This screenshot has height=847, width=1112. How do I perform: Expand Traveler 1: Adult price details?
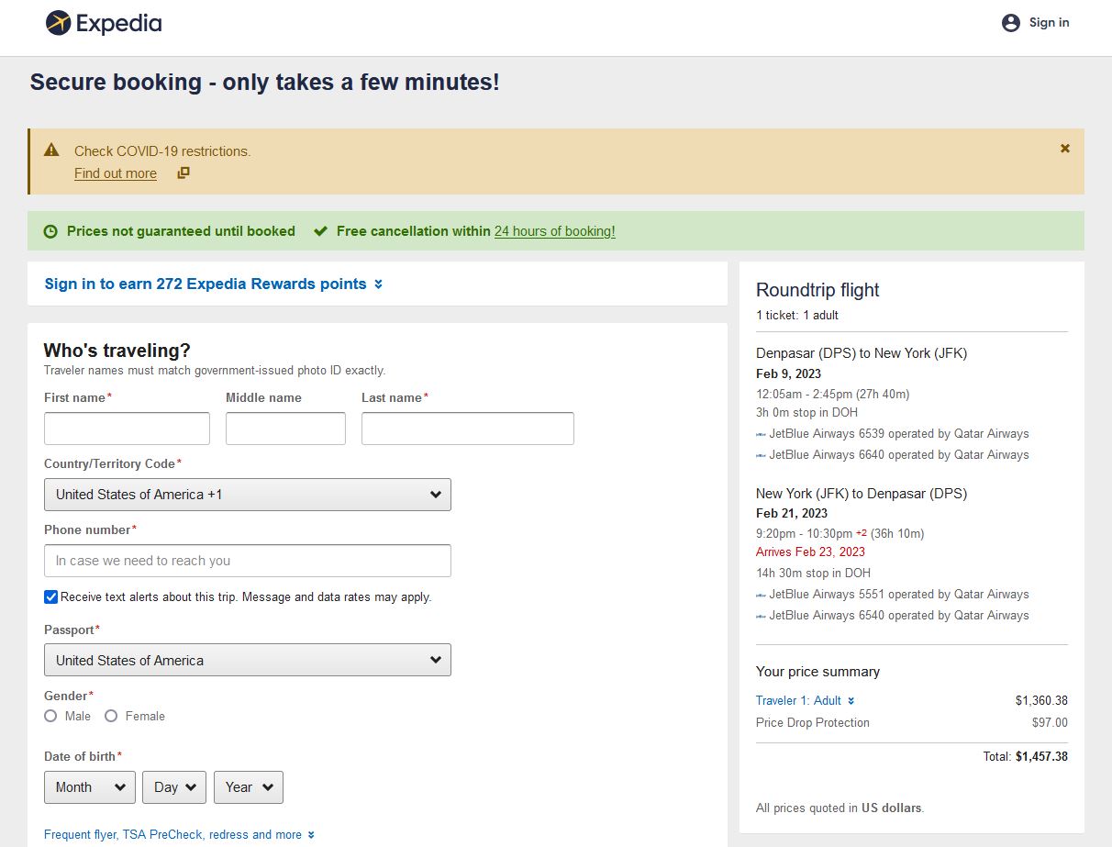tap(805, 700)
